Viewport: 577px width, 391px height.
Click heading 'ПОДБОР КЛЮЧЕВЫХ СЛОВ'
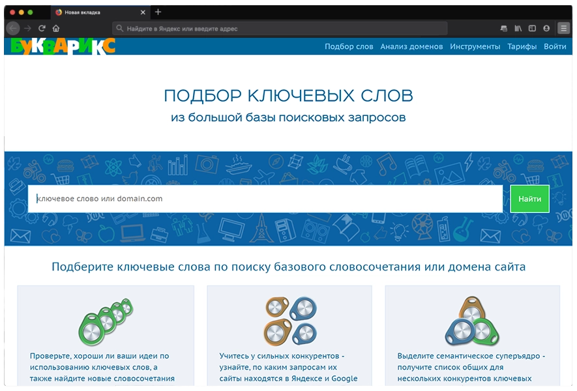click(288, 96)
